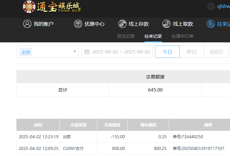Sort by 交易额度 column header
The image size is (230, 158).
coord(112,125)
